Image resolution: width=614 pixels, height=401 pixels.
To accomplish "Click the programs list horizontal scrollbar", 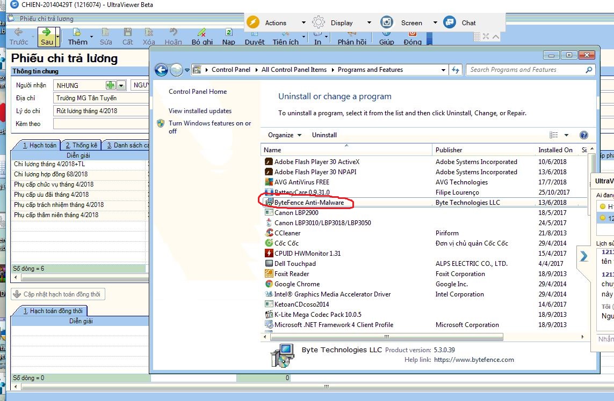I will click(386, 337).
